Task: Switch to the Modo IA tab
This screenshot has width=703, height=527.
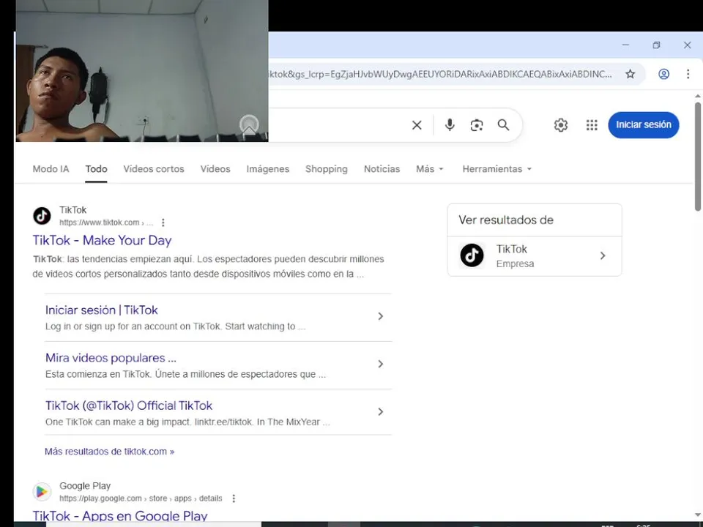Action: (51, 169)
